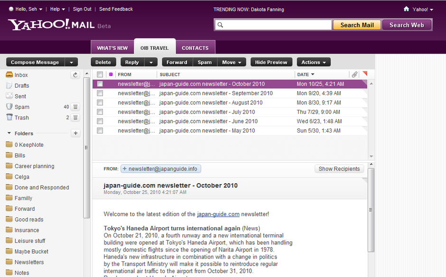Click the Career planning folder icon

click(x=9, y=165)
